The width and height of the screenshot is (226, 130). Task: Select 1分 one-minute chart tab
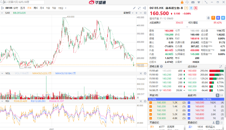48,8
